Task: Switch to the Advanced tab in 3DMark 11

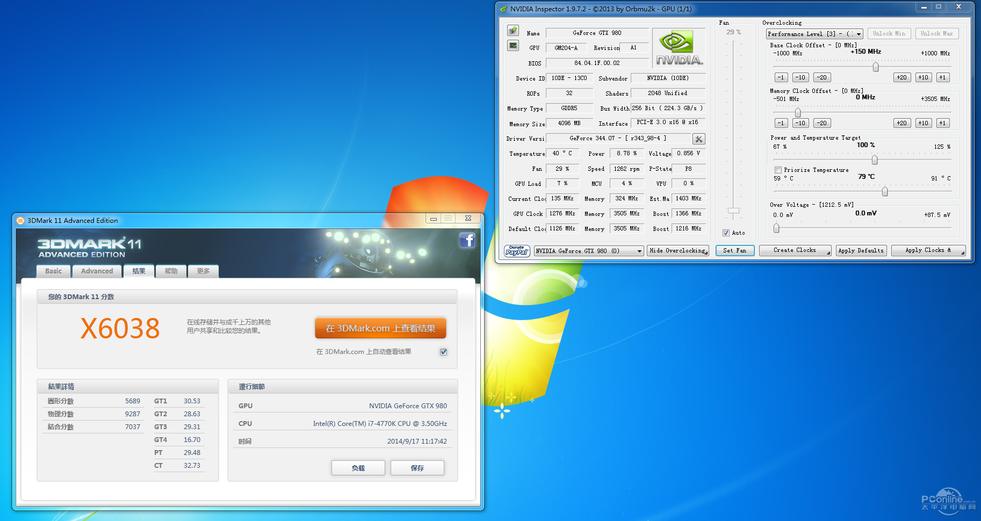Action: pos(97,271)
